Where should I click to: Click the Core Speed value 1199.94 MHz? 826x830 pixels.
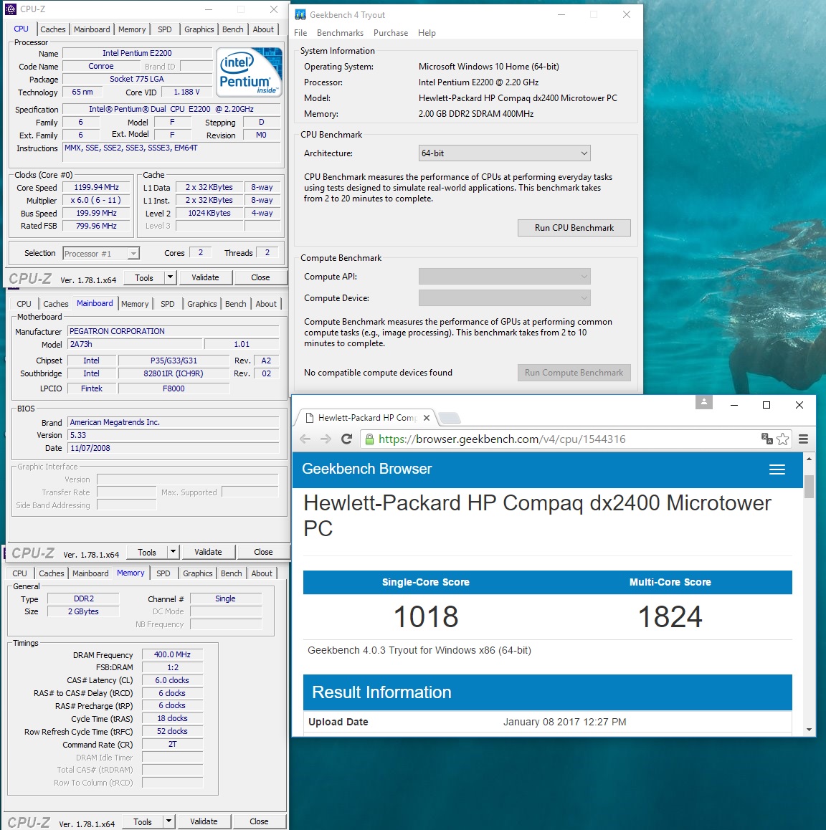point(96,187)
